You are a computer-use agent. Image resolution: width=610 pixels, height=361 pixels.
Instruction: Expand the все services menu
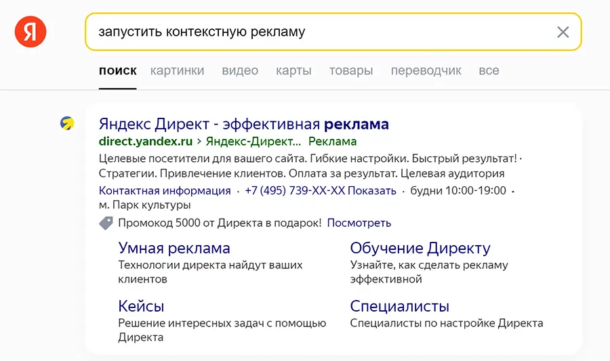coord(489,70)
